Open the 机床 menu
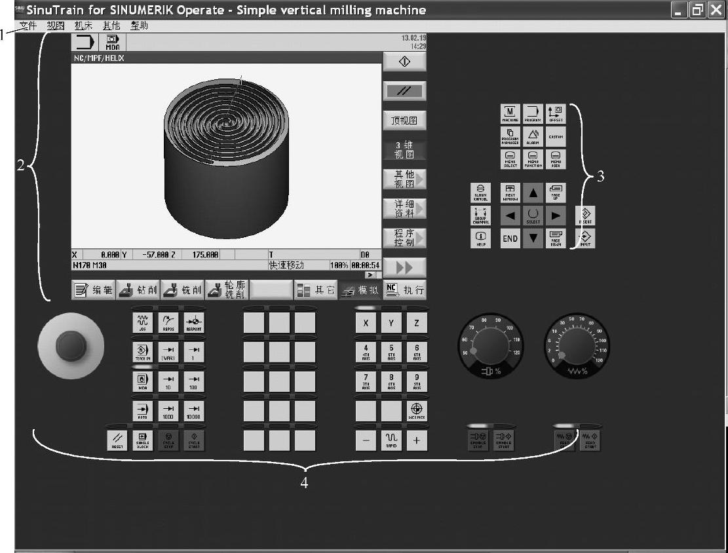The width and height of the screenshot is (728, 553). tap(83, 26)
